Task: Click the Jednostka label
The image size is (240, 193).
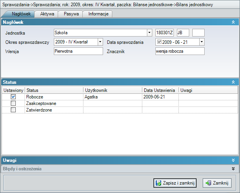Action: (x=15, y=33)
